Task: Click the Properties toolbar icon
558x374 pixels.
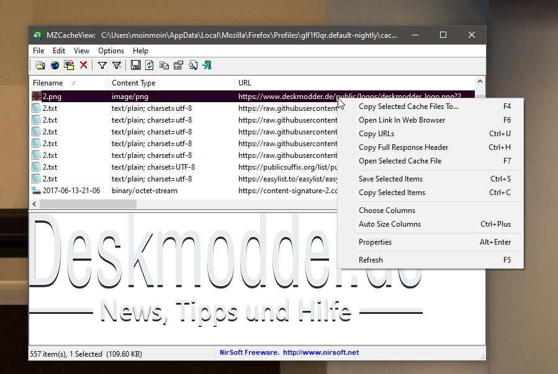Action: pos(178,66)
